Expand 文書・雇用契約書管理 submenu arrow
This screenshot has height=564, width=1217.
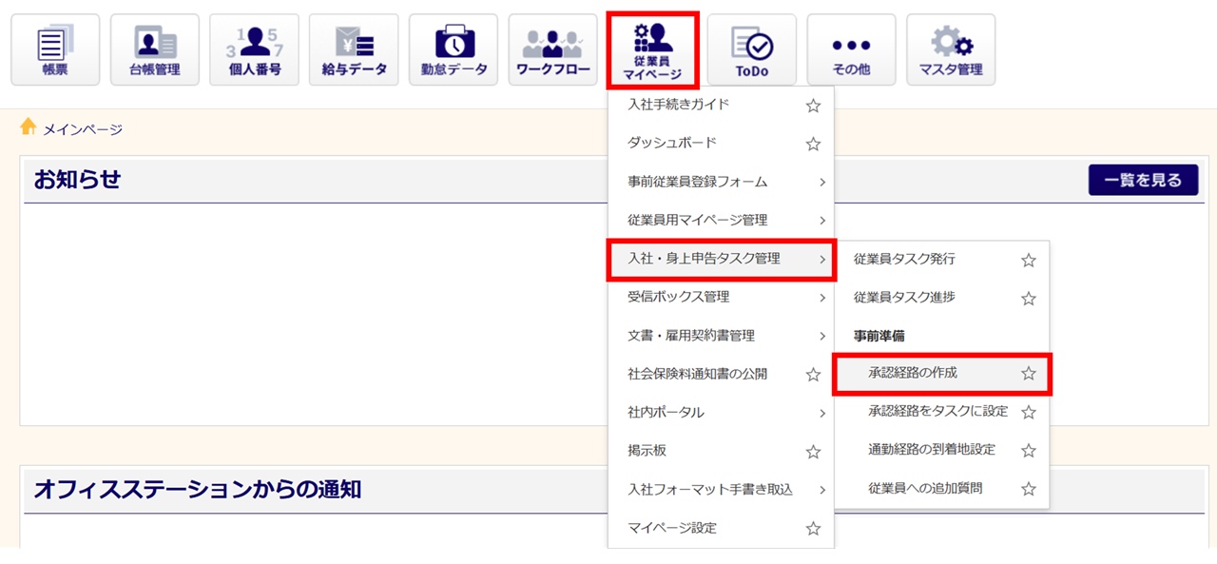point(821,336)
